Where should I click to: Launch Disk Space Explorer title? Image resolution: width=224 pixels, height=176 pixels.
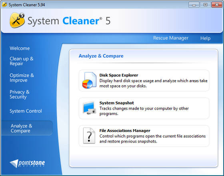tap(119, 75)
